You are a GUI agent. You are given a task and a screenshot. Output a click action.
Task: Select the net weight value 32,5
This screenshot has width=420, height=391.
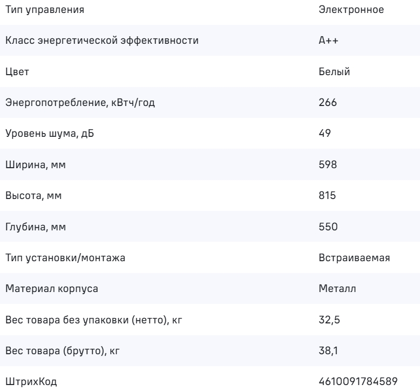(x=329, y=320)
